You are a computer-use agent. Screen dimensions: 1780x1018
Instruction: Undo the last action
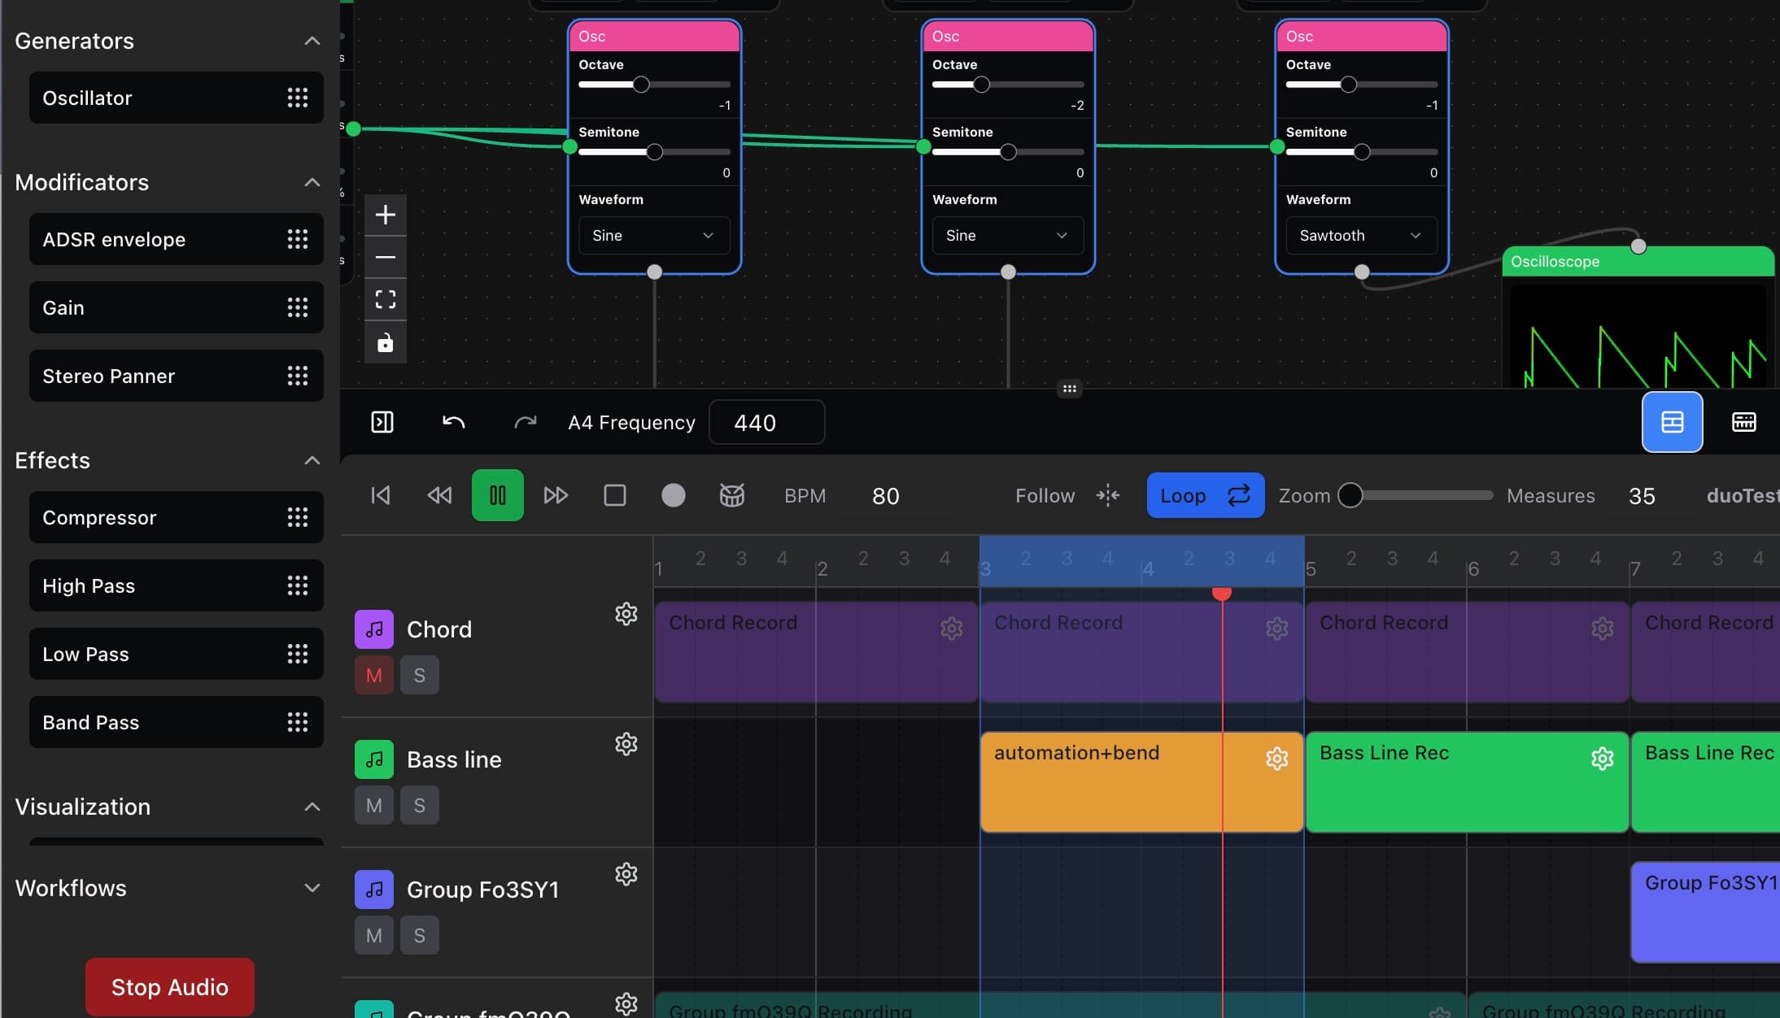click(x=454, y=422)
